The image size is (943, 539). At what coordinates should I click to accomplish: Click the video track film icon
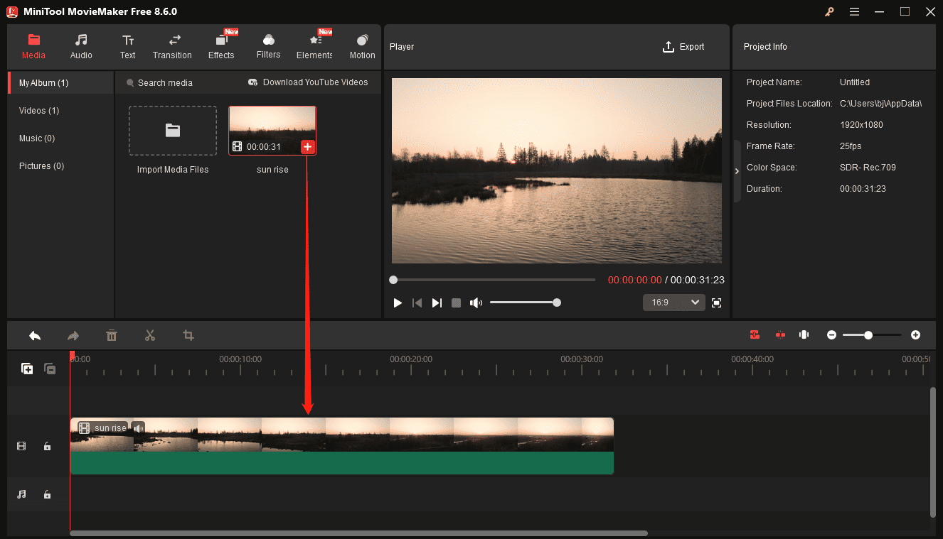coord(21,446)
